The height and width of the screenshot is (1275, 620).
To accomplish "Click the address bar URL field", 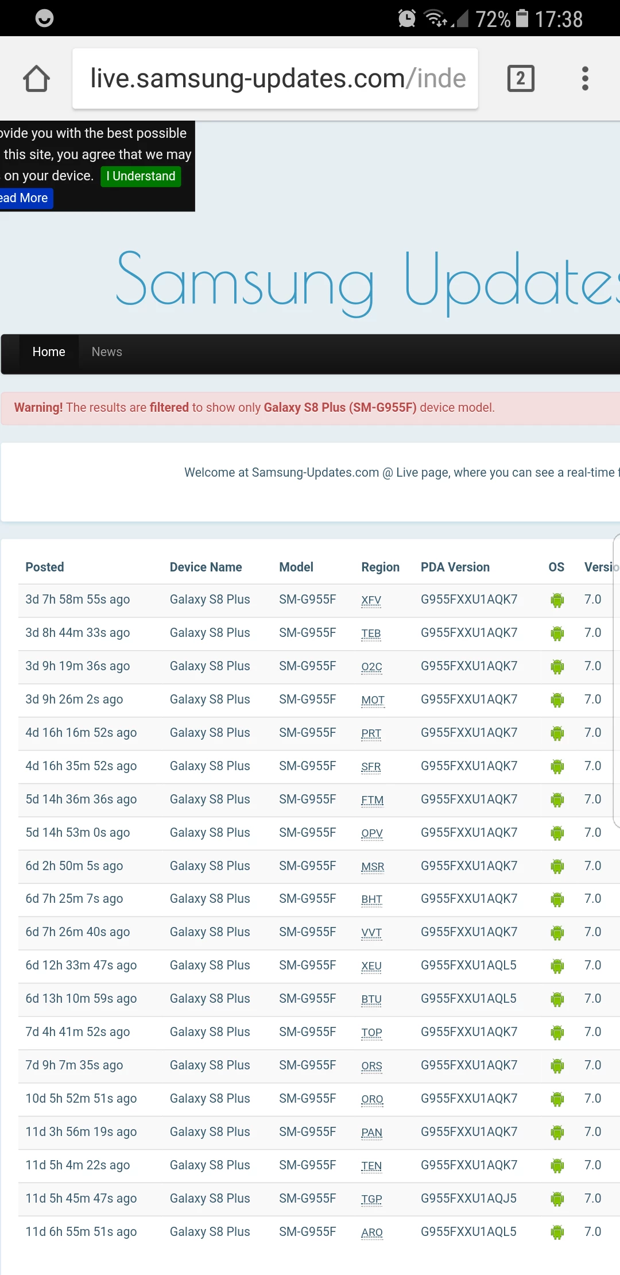I will [x=275, y=79].
